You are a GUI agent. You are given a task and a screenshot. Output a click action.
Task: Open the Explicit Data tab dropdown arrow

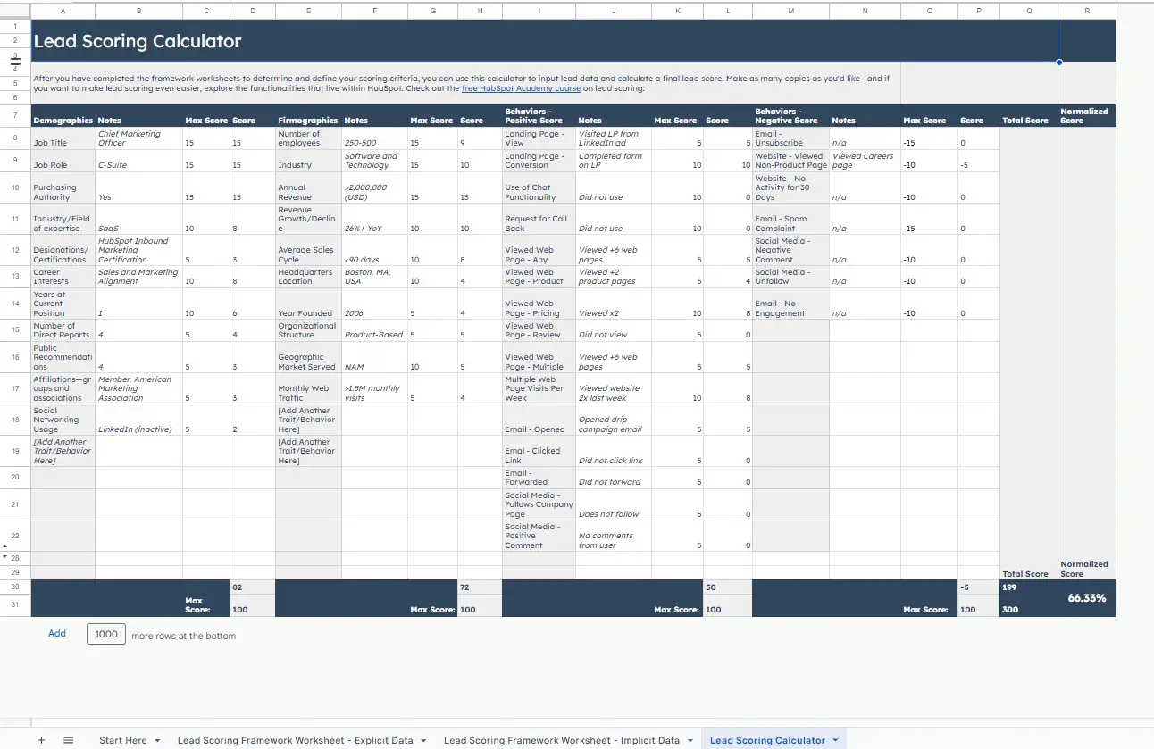tap(422, 741)
